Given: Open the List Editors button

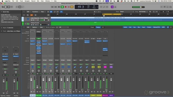Looking at the screenshot, I should click(x=161, y=7).
